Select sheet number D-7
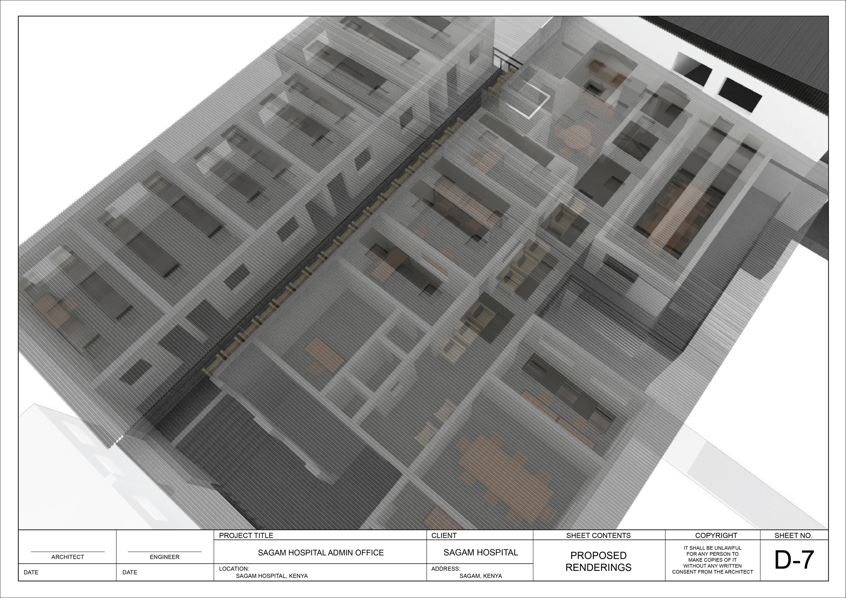This screenshot has width=846, height=598. (794, 560)
